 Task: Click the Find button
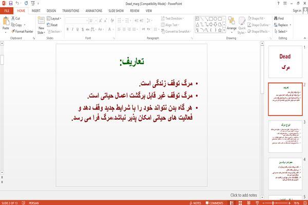279,18
